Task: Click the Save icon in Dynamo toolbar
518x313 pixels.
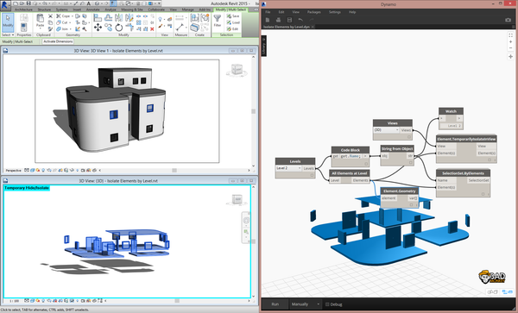Action: [289, 20]
